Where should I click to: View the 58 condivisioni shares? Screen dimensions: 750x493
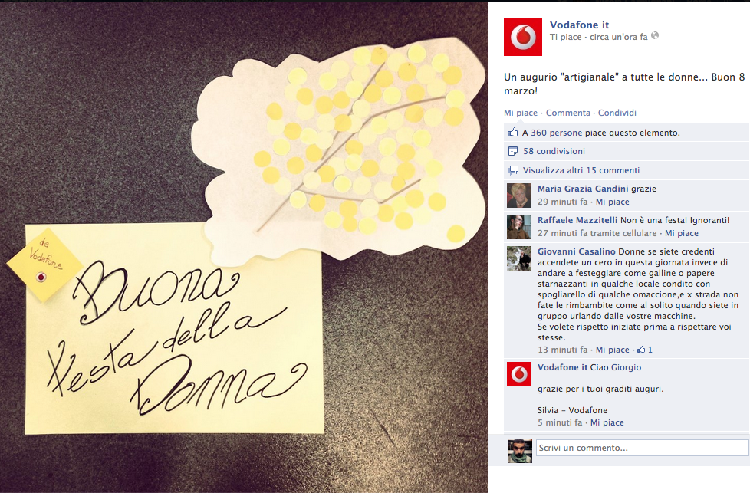554,151
